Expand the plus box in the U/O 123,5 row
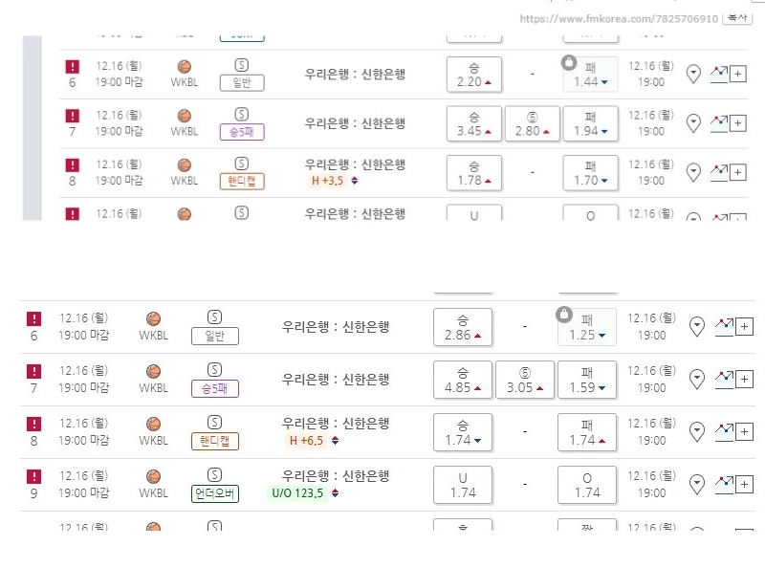 (745, 484)
